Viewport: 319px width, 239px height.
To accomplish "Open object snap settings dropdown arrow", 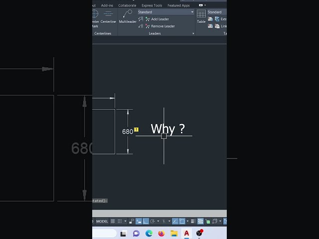I will (187, 221).
